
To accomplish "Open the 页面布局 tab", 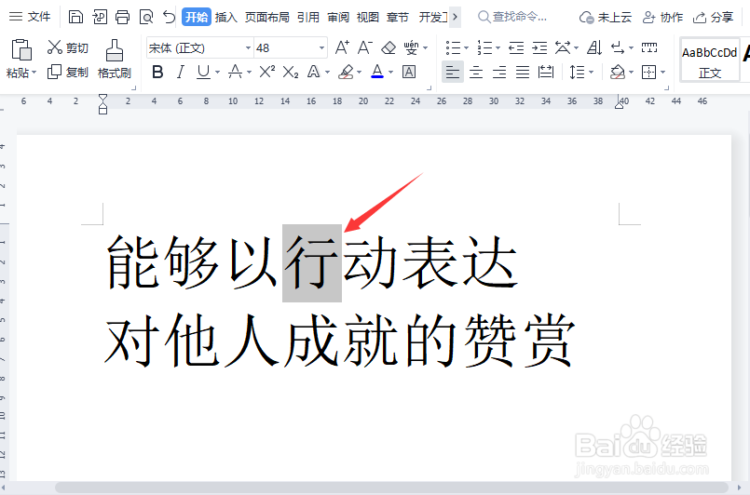I will 266,17.
